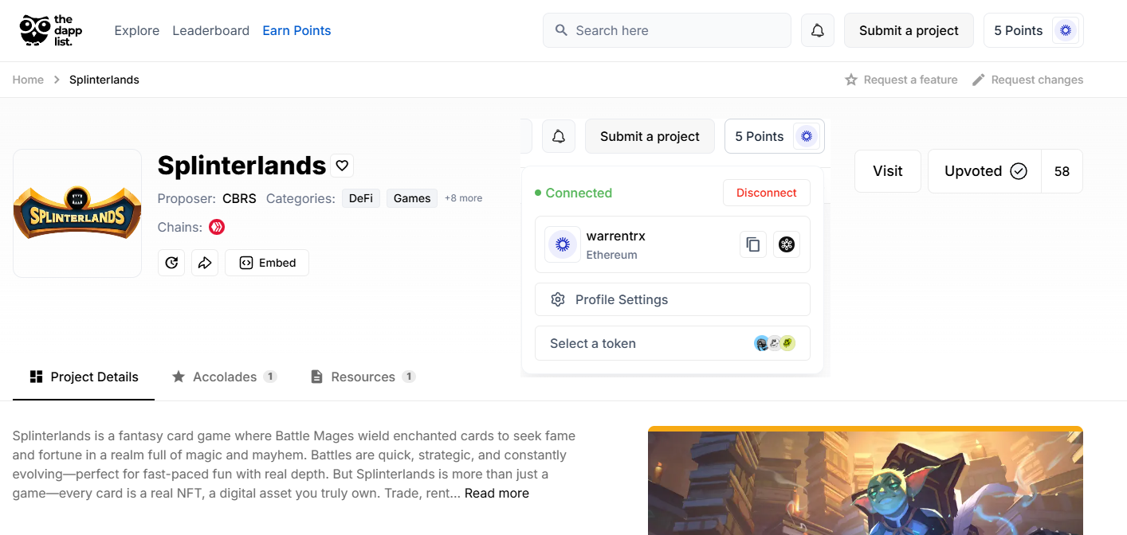Click the Connected status text
The image size is (1127, 535).
click(x=579, y=193)
